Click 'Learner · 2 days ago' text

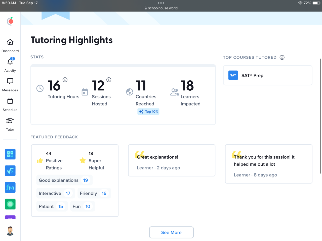pos(158,168)
